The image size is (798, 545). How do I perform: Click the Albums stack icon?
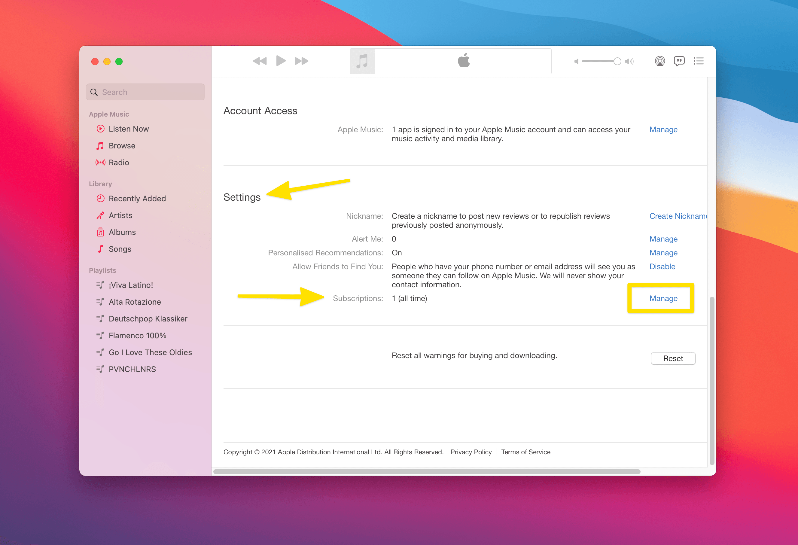[x=100, y=232]
